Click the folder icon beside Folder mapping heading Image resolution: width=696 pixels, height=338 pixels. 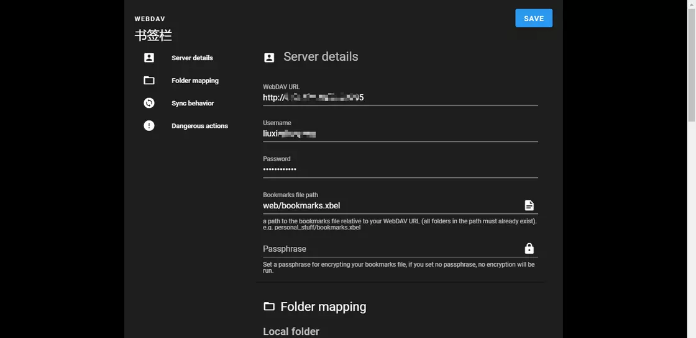click(269, 306)
